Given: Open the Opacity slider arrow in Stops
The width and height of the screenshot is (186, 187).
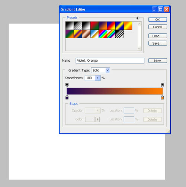Looking at the screenshot, I should (98, 110).
